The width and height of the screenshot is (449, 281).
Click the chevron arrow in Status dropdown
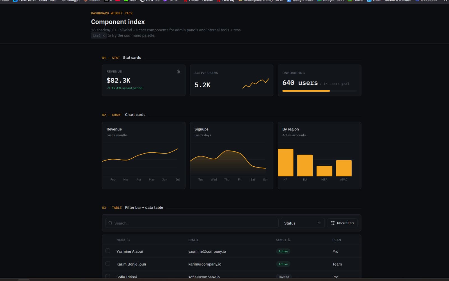[319, 223]
